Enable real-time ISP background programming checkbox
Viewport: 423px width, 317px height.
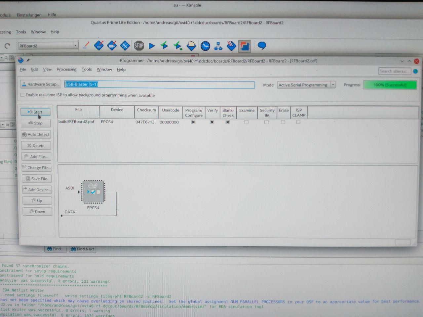(x=22, y=95)
